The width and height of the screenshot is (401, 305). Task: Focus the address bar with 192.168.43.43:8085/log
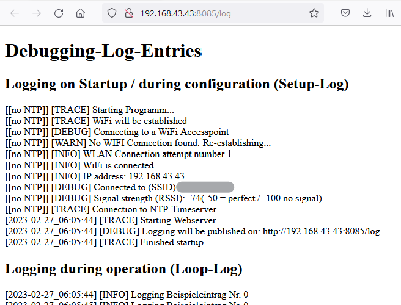pyautogui.click(x=213, y=13)
